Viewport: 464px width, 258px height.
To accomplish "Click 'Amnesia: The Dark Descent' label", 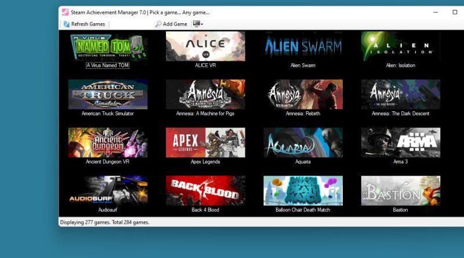I will (x=400, y=114).
